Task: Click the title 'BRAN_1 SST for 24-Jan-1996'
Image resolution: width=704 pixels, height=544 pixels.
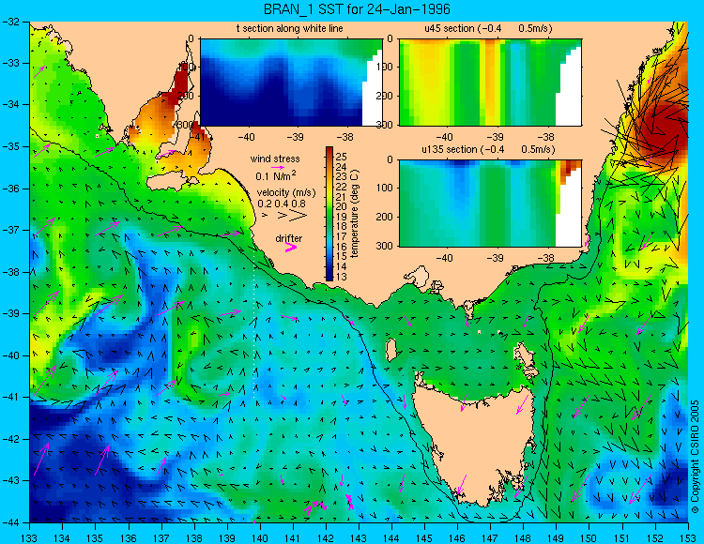Action: pyautogui.click(x=357, y=9)
